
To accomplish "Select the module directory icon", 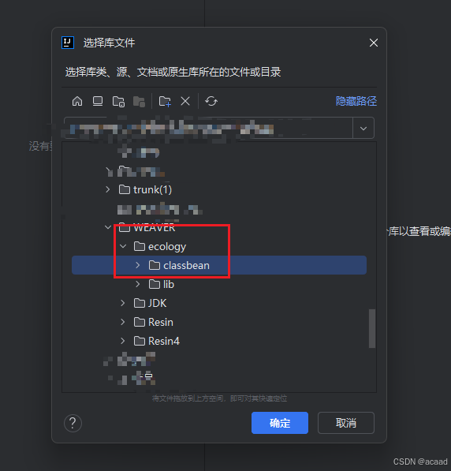I will click(x=139, y=102).
